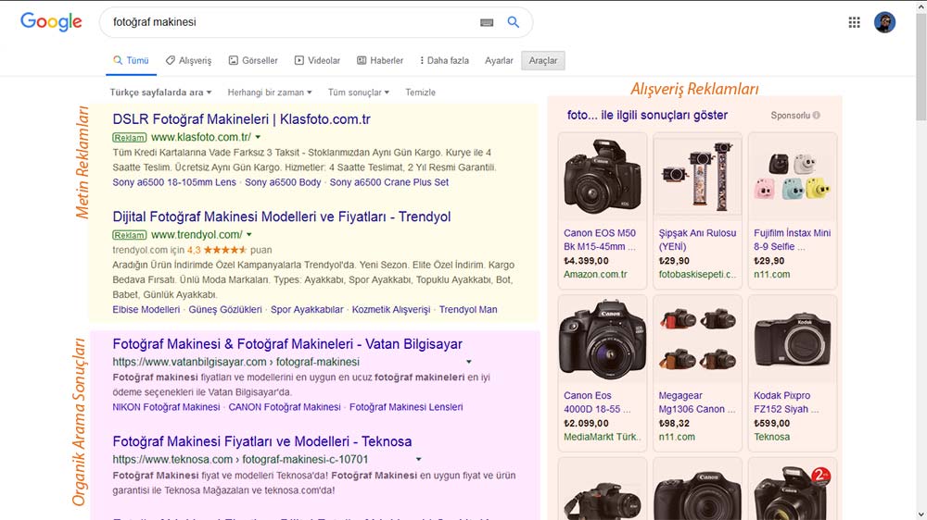
Task: Open CANON Fotoğraf Makinesi sitelink
Action: [285, 407]
